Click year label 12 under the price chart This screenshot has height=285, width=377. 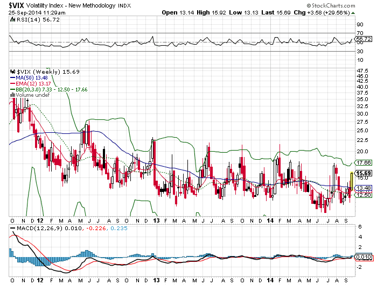pos(40,220)
